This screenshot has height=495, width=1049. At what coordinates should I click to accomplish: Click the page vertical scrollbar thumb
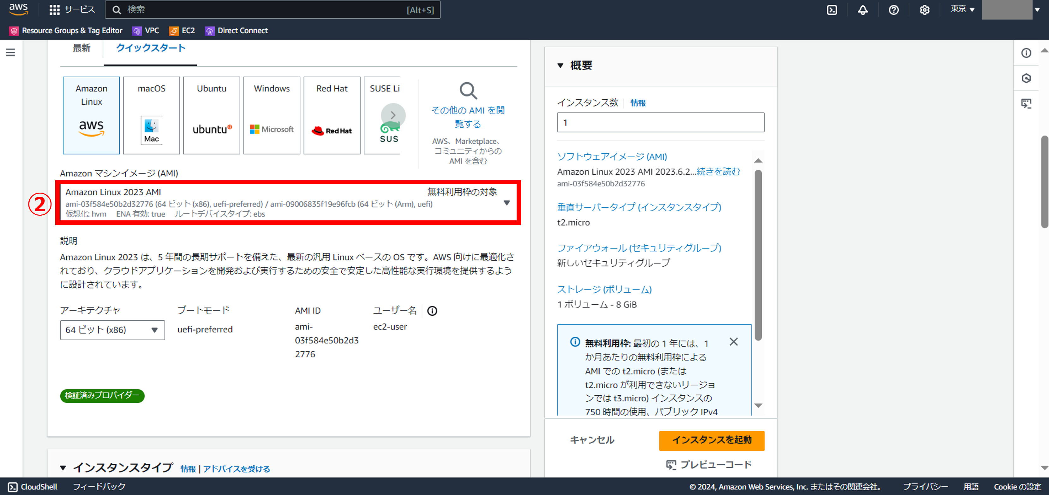pos(1045,182)
